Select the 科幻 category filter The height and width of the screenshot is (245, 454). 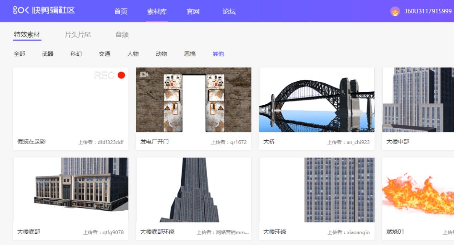click(76, 54)
